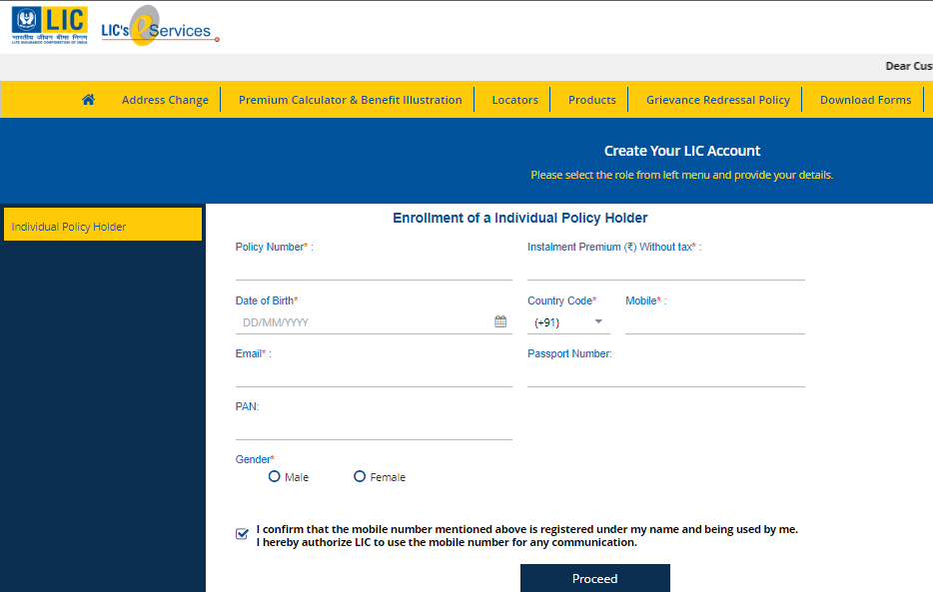
Task: Open the Date of Birth calendar picker icon
Action: coord(500,321)
